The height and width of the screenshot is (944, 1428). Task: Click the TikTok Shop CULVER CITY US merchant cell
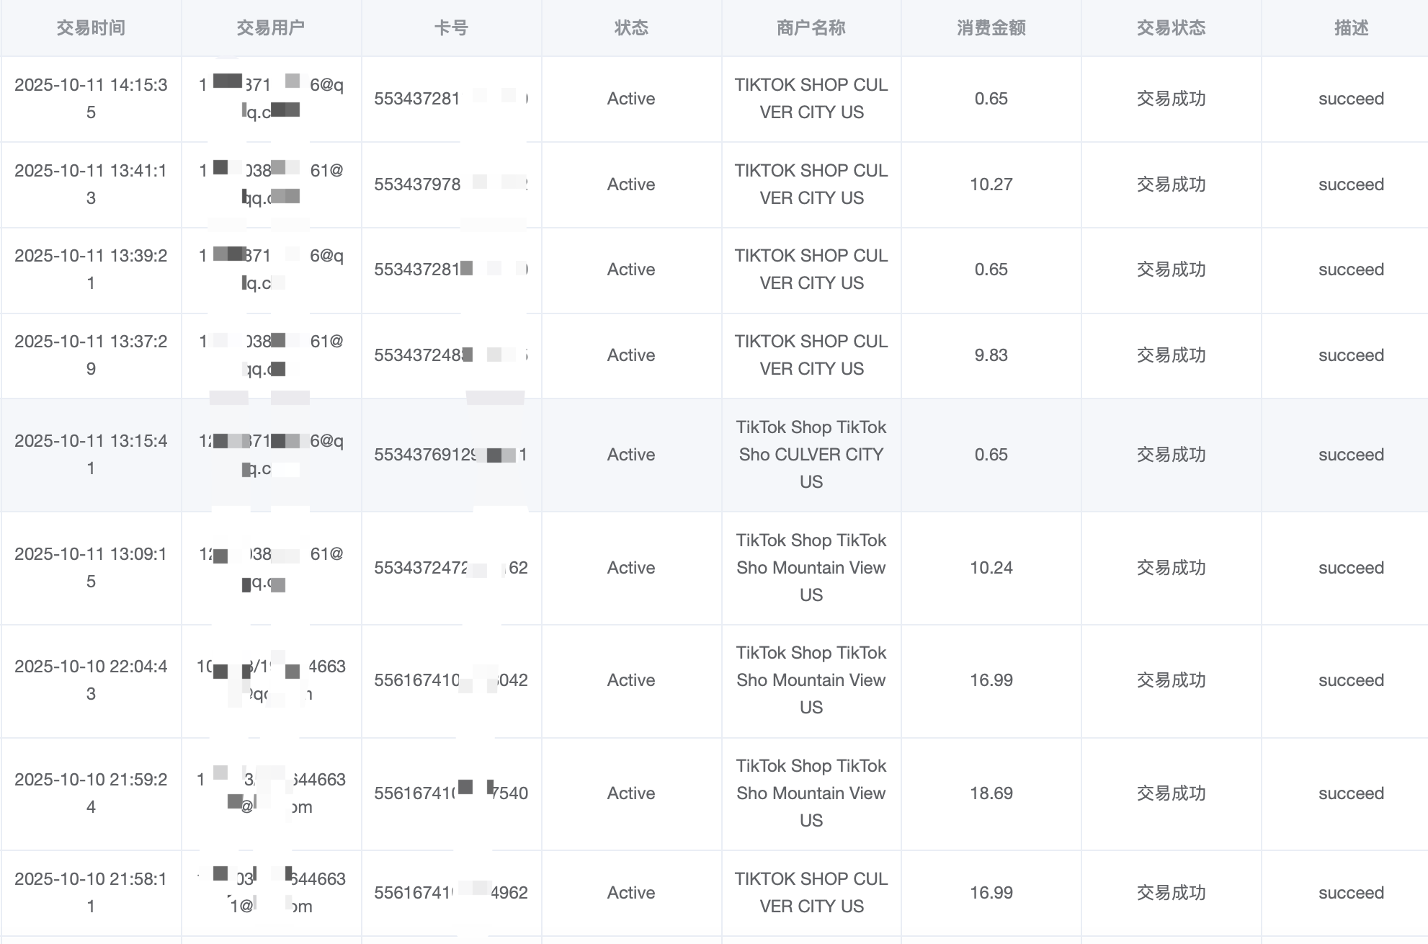(811, 455)
